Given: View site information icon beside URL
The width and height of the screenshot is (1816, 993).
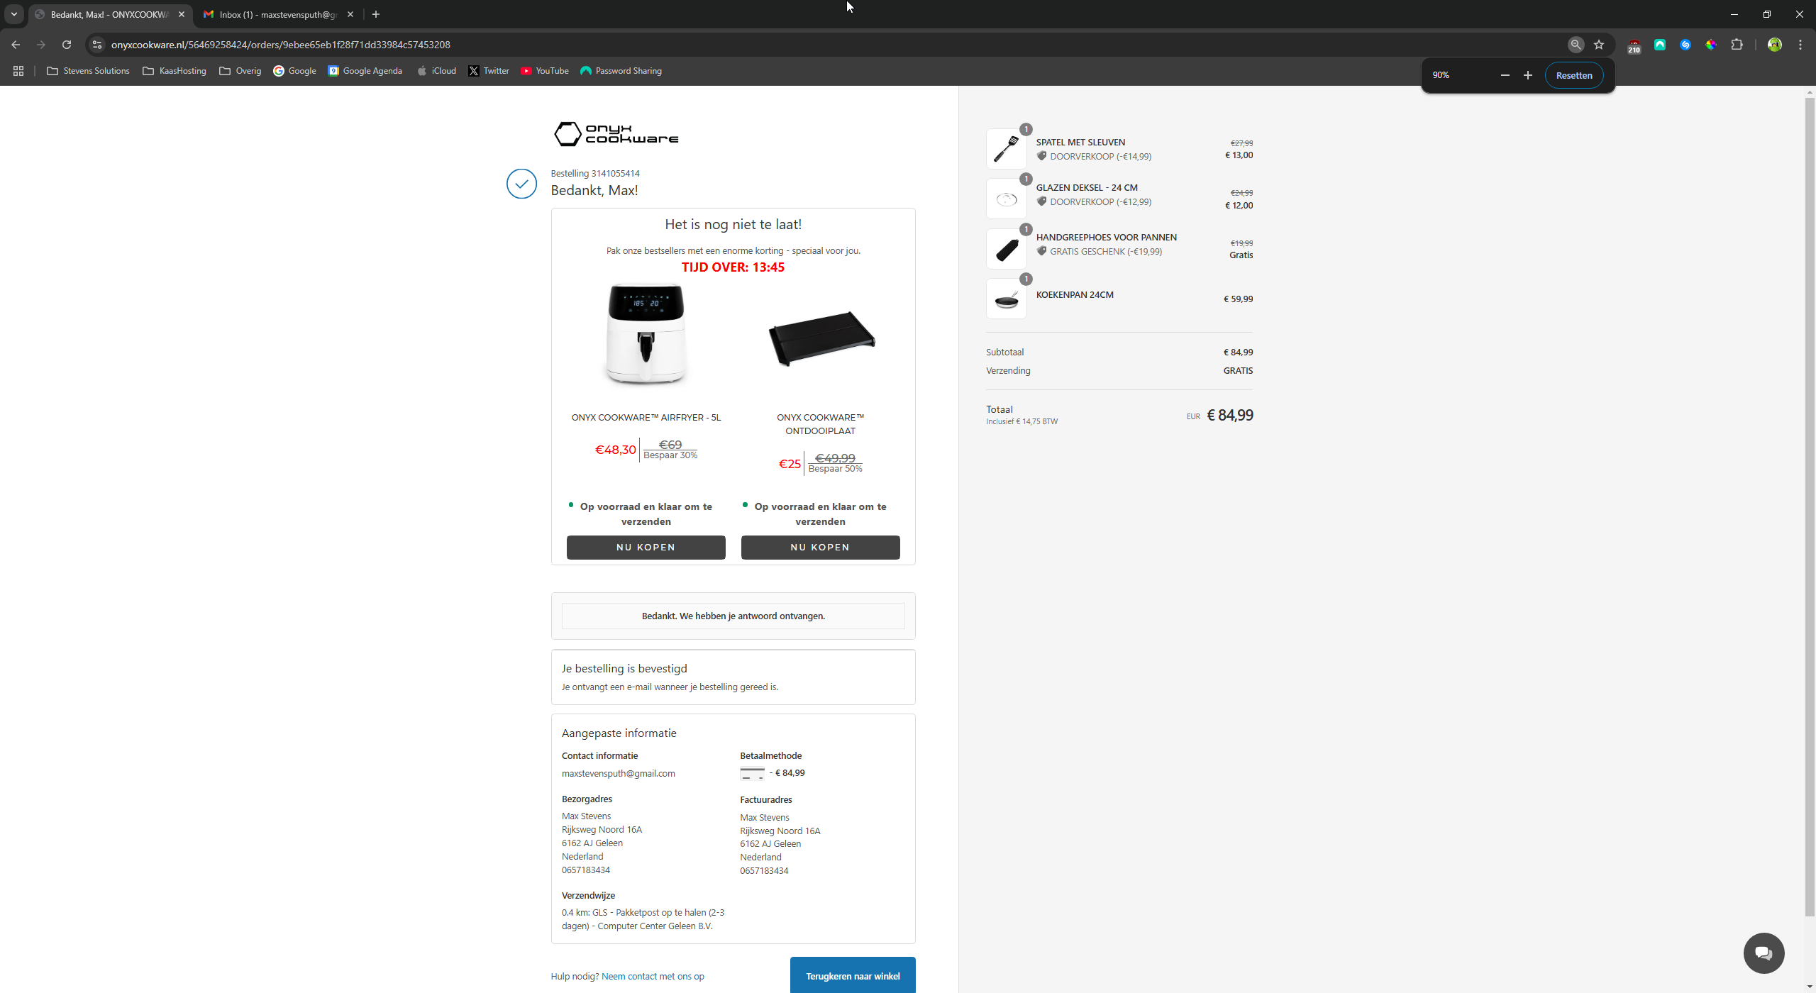Looking at the screenshot, I should point(97,45).
